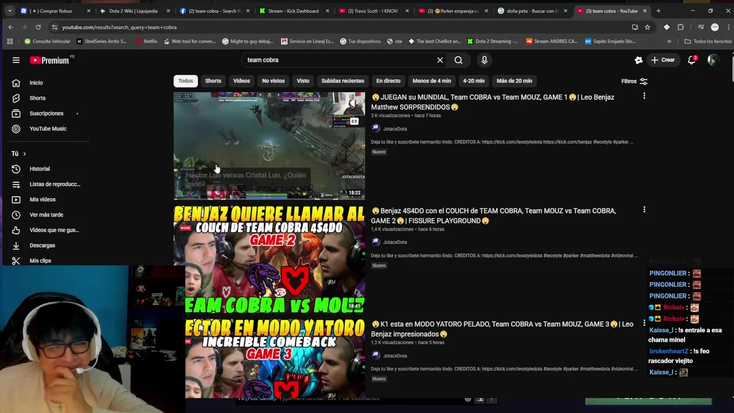Select the En directo chip
This screenshot has height=413, width=734.
[x=388, y=81]
